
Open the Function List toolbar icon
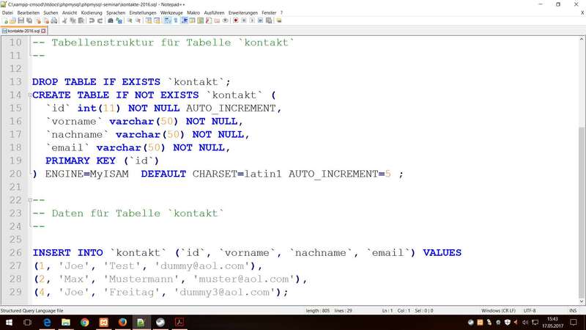[x=209, y=21]
